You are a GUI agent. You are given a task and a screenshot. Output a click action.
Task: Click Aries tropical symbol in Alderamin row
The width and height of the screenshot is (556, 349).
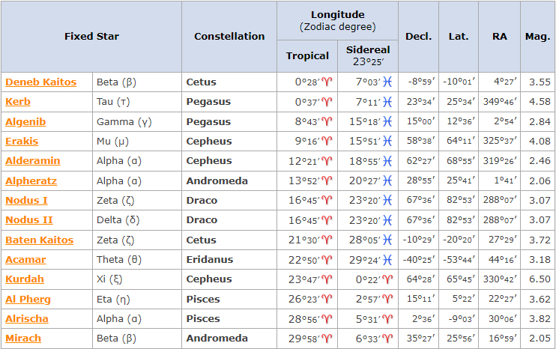click(326, 161)
